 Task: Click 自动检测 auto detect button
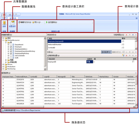tap(106, 52)
